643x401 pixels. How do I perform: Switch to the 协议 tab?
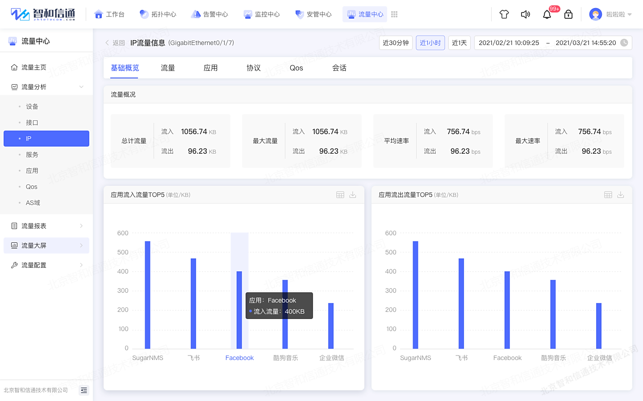point(254,68)
